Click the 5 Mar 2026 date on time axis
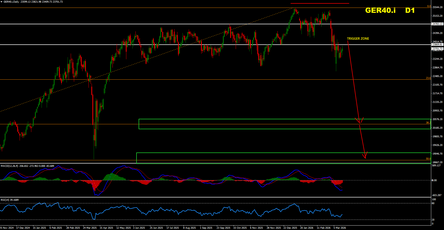Image resolution: width=444 pixels, height=230 pixels. 340,228
